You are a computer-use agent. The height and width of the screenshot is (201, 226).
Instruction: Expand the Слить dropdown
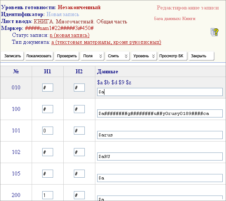tap(118, 56)
